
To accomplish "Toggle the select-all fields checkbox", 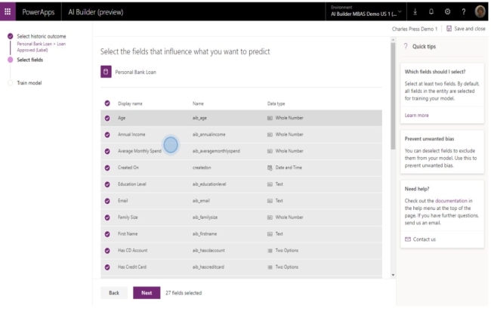I will tap(107, 103).
